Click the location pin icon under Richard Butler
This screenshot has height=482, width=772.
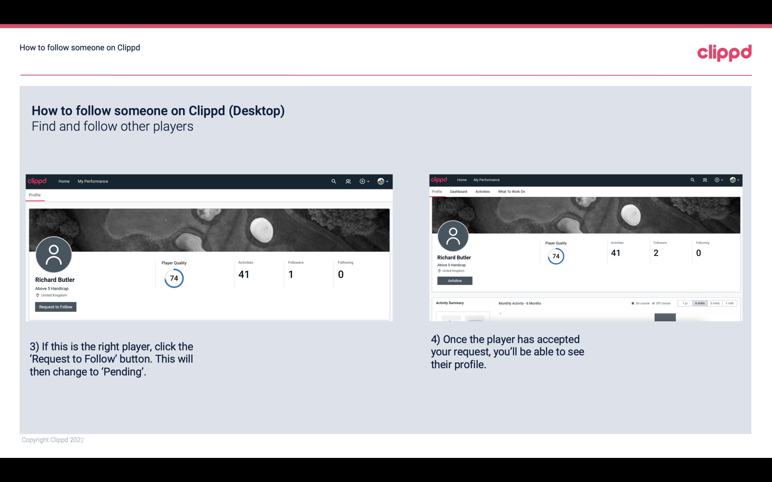point(37,295)
